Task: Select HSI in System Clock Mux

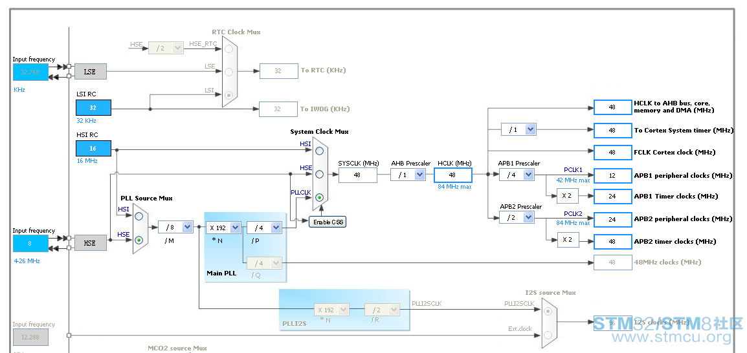Action: (x=319, y=151)
